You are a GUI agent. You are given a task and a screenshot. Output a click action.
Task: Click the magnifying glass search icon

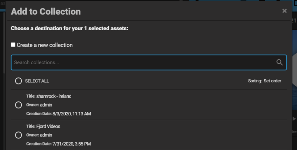(x=280, y=62)
